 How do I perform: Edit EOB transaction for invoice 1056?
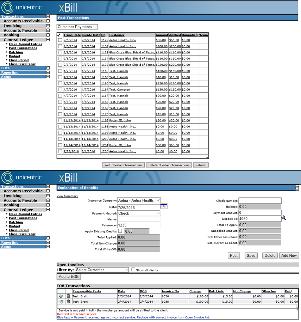(61, 296)
